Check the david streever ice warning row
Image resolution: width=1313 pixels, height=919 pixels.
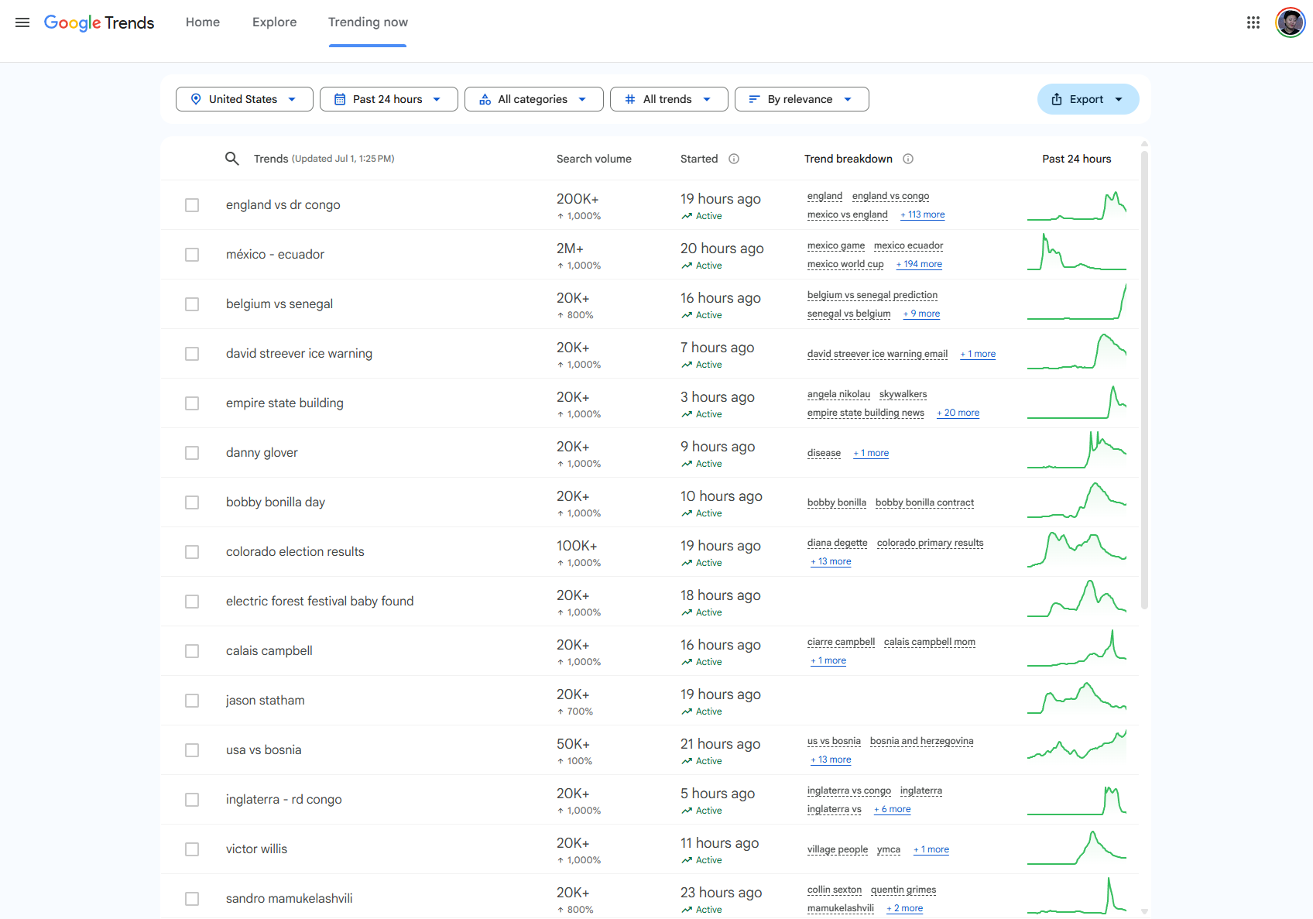[192, 354]
